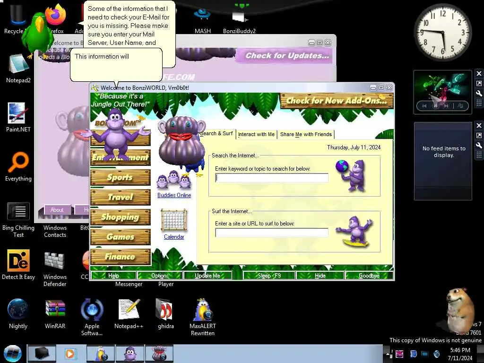The image size is (484, 363).
Task: Open Paint.NET desktop icon
Action: [x=18, y=118]
